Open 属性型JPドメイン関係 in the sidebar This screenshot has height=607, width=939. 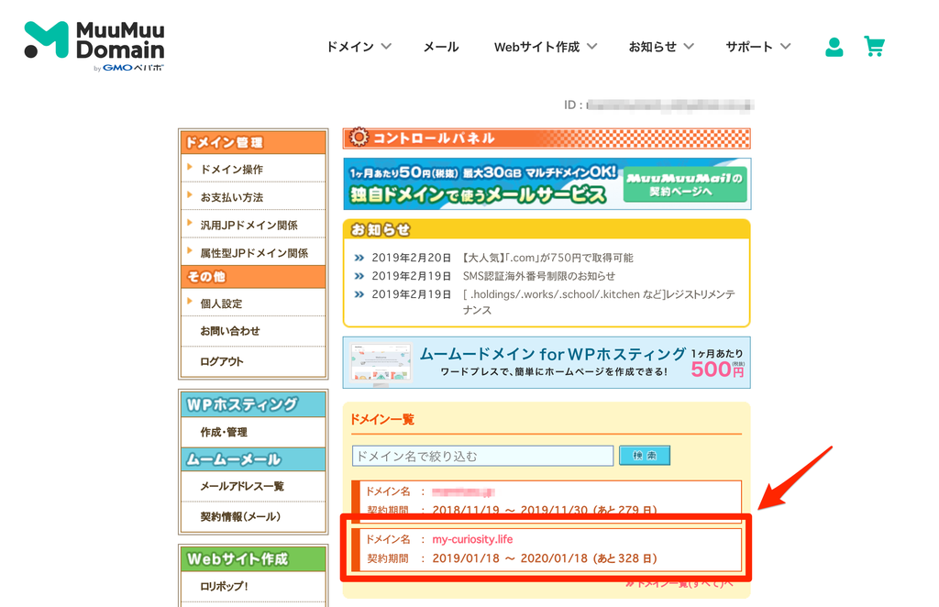tap(254, 253)
